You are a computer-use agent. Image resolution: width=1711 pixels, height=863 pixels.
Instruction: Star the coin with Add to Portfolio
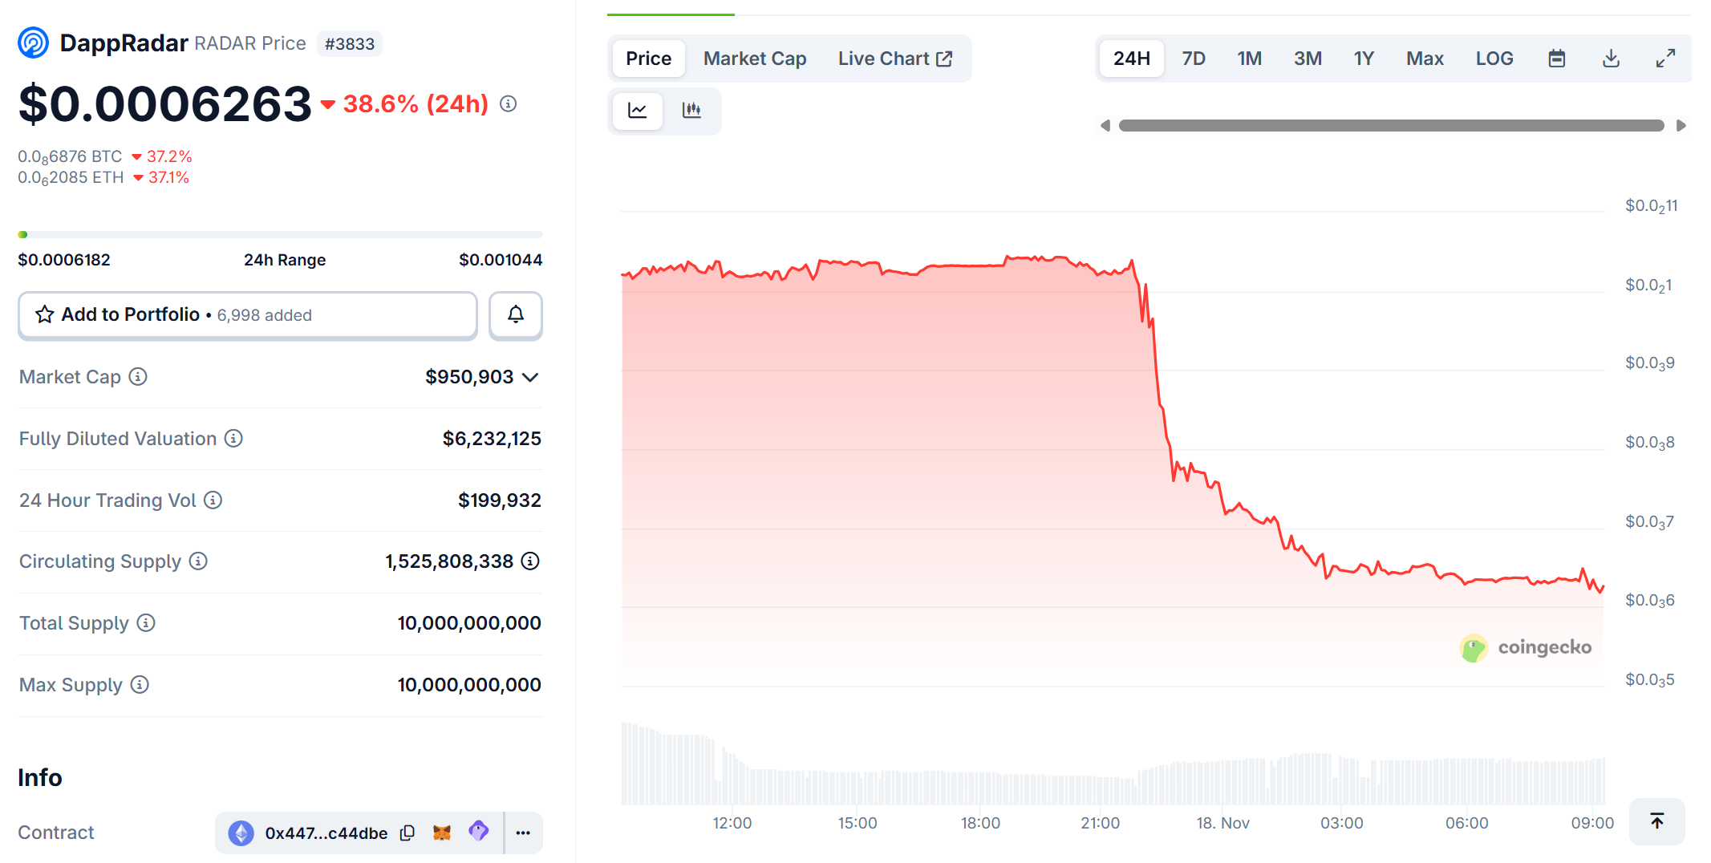point(46,314)
